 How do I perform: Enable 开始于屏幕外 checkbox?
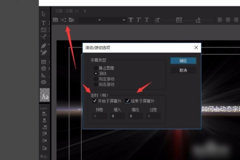(95, 101)
